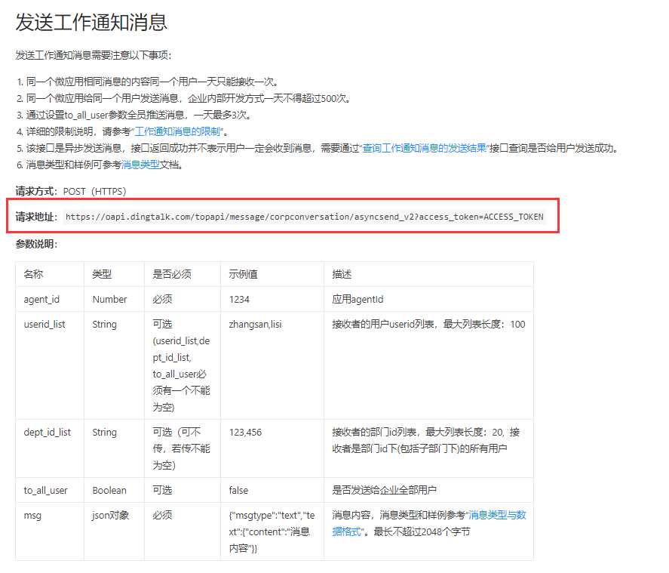Click the example value 1234
669x573 pixels.
pos(239,299)
